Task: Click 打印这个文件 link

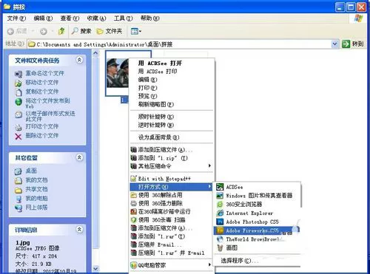Action: coord(42,126)
